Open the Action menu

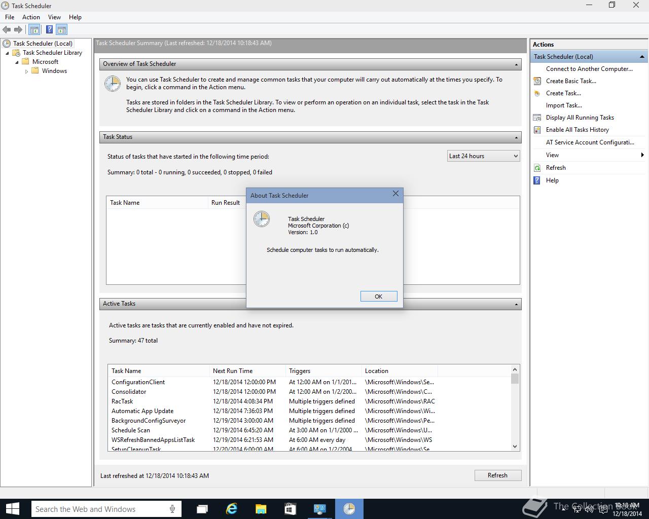[31, 17]
